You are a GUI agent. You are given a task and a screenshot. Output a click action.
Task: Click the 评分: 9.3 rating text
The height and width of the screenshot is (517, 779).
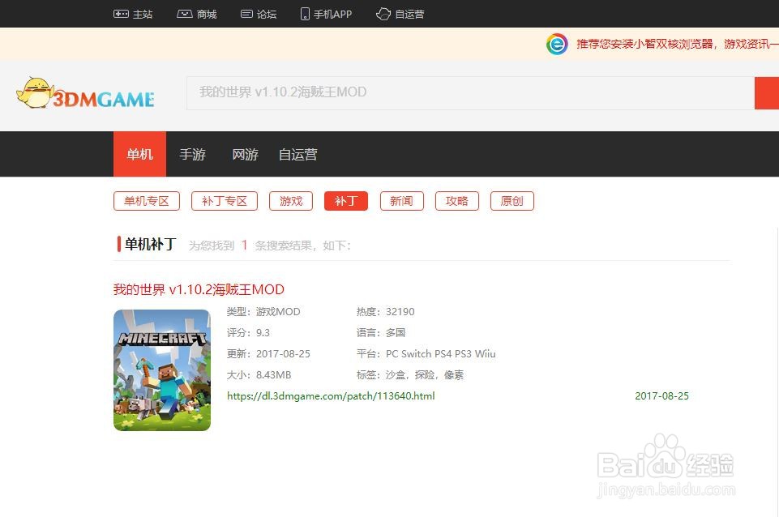coord(248,333)
